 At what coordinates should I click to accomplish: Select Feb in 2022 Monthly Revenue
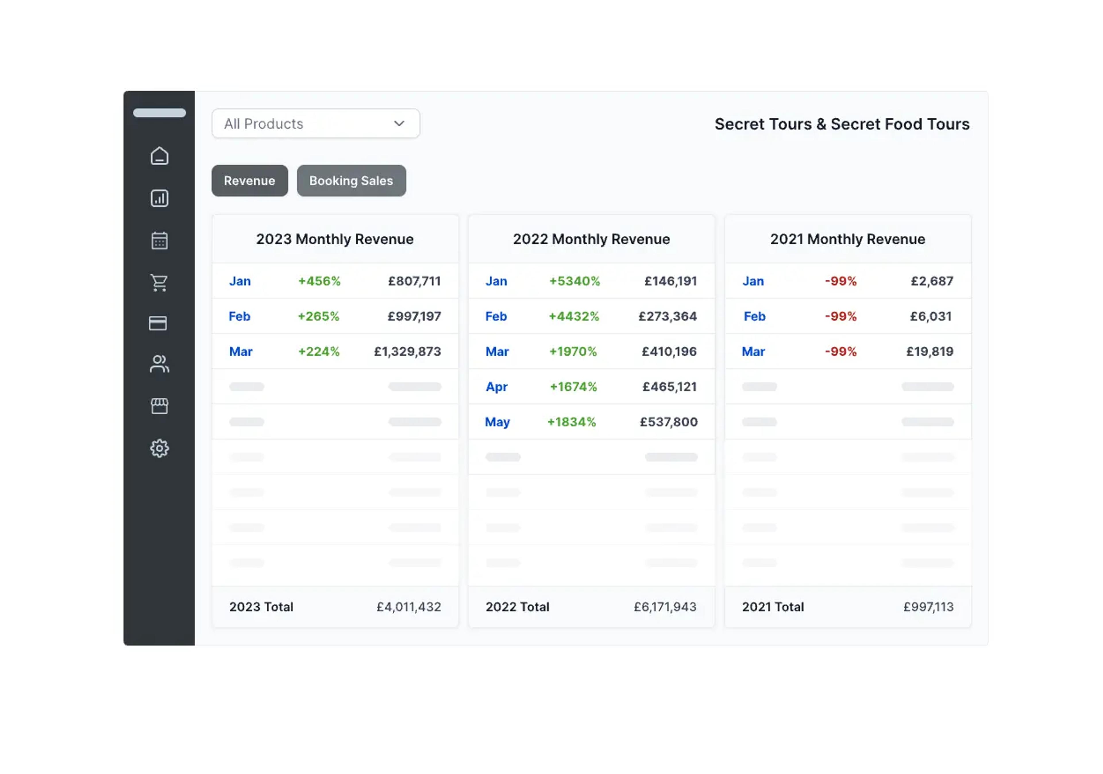coord(496,316)
